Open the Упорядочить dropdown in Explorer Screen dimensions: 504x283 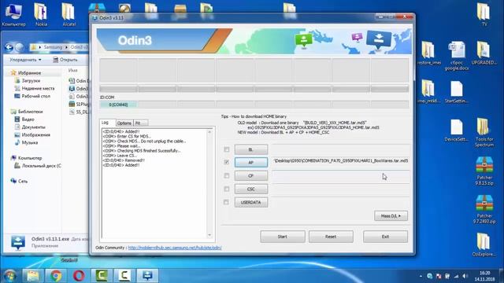(25, 60)
